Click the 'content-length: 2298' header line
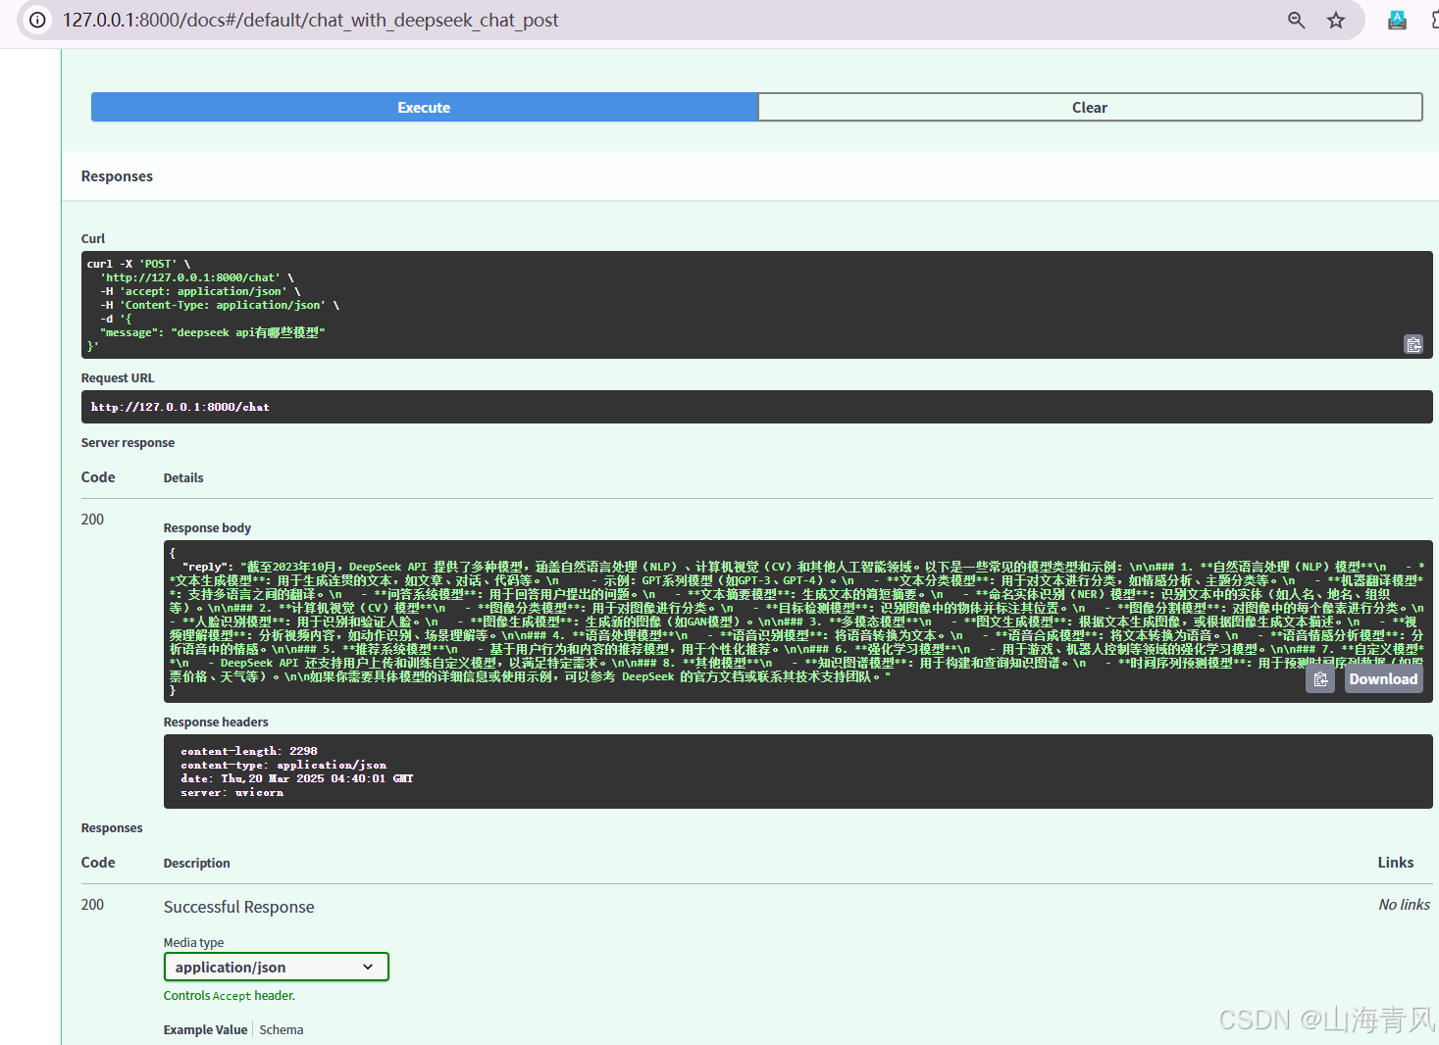The width and height of the screenshot is (1439, 1045). coord(249,751)
